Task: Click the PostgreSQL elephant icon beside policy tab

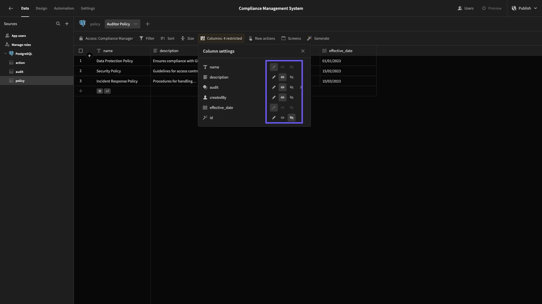Action: 82,24
